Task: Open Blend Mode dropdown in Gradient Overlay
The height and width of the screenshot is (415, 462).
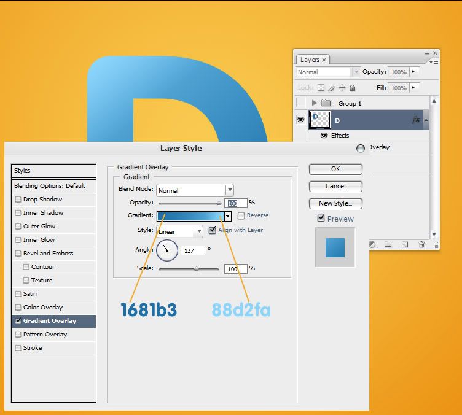Action: [230, 190]
